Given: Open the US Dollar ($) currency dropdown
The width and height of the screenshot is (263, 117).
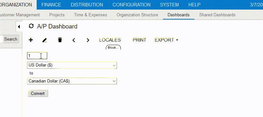Looking at the screenshot, I should pos(72,65).
